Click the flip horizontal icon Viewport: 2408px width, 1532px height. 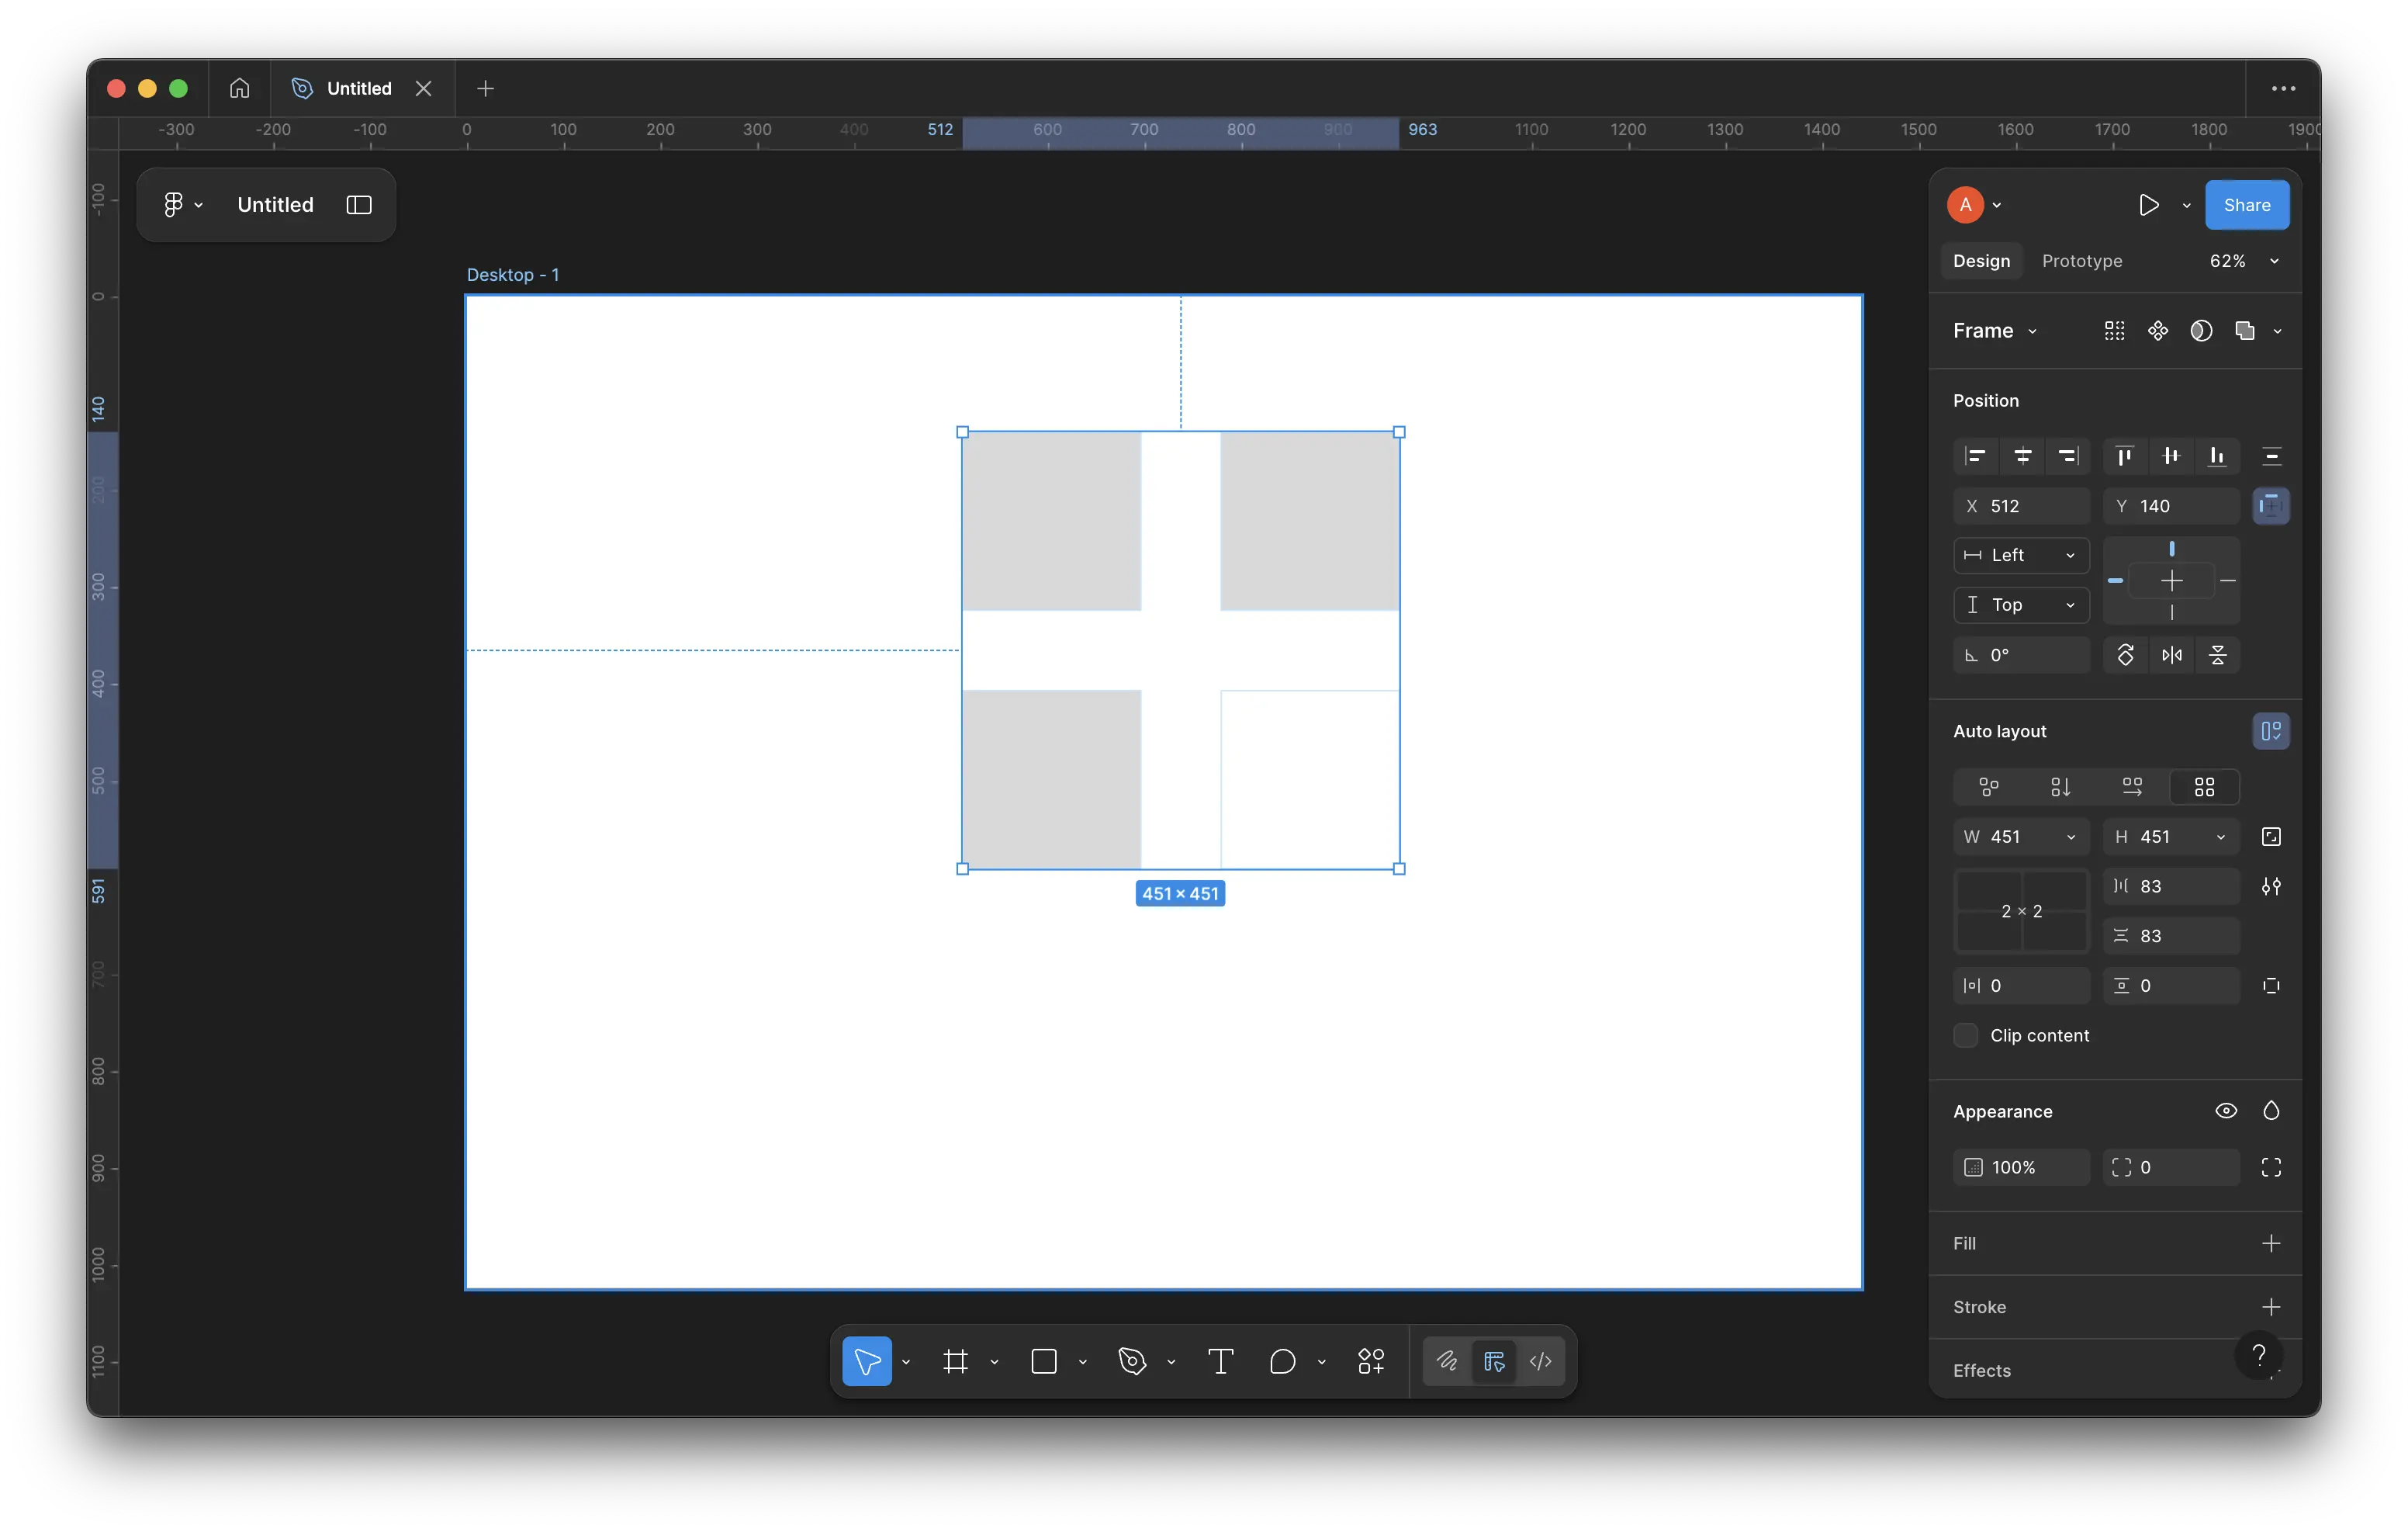pyautogui.click(x=2171, y=656)
